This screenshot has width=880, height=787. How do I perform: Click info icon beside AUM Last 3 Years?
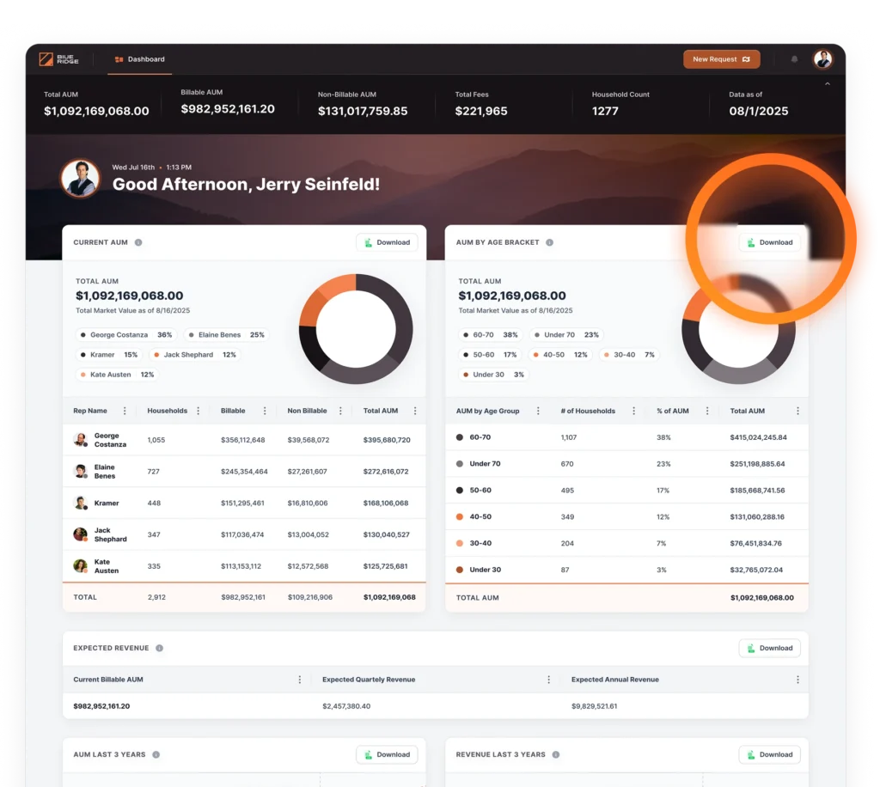coord(156,754)
